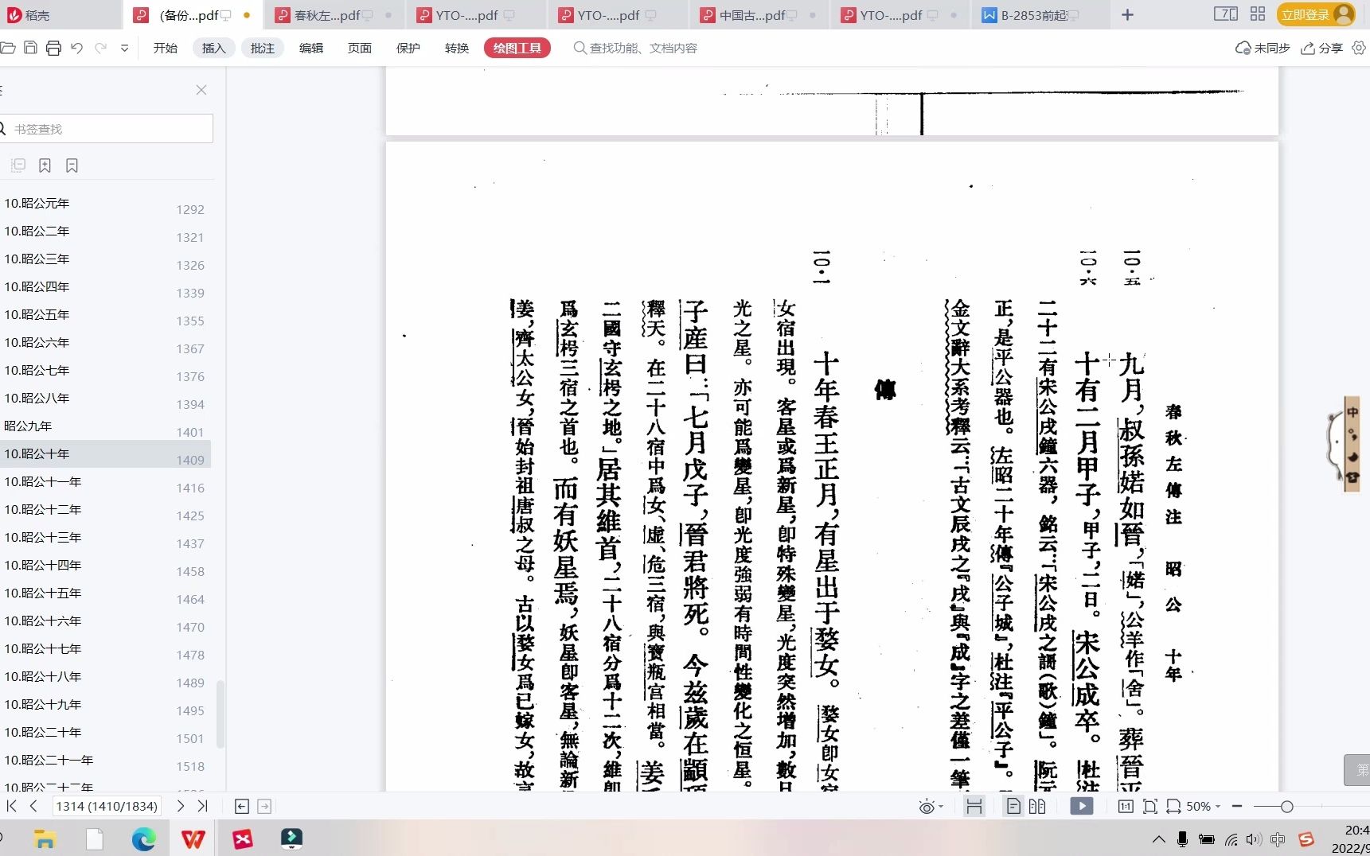
Task: Click the next view forward icon
Action: (264, 806)
